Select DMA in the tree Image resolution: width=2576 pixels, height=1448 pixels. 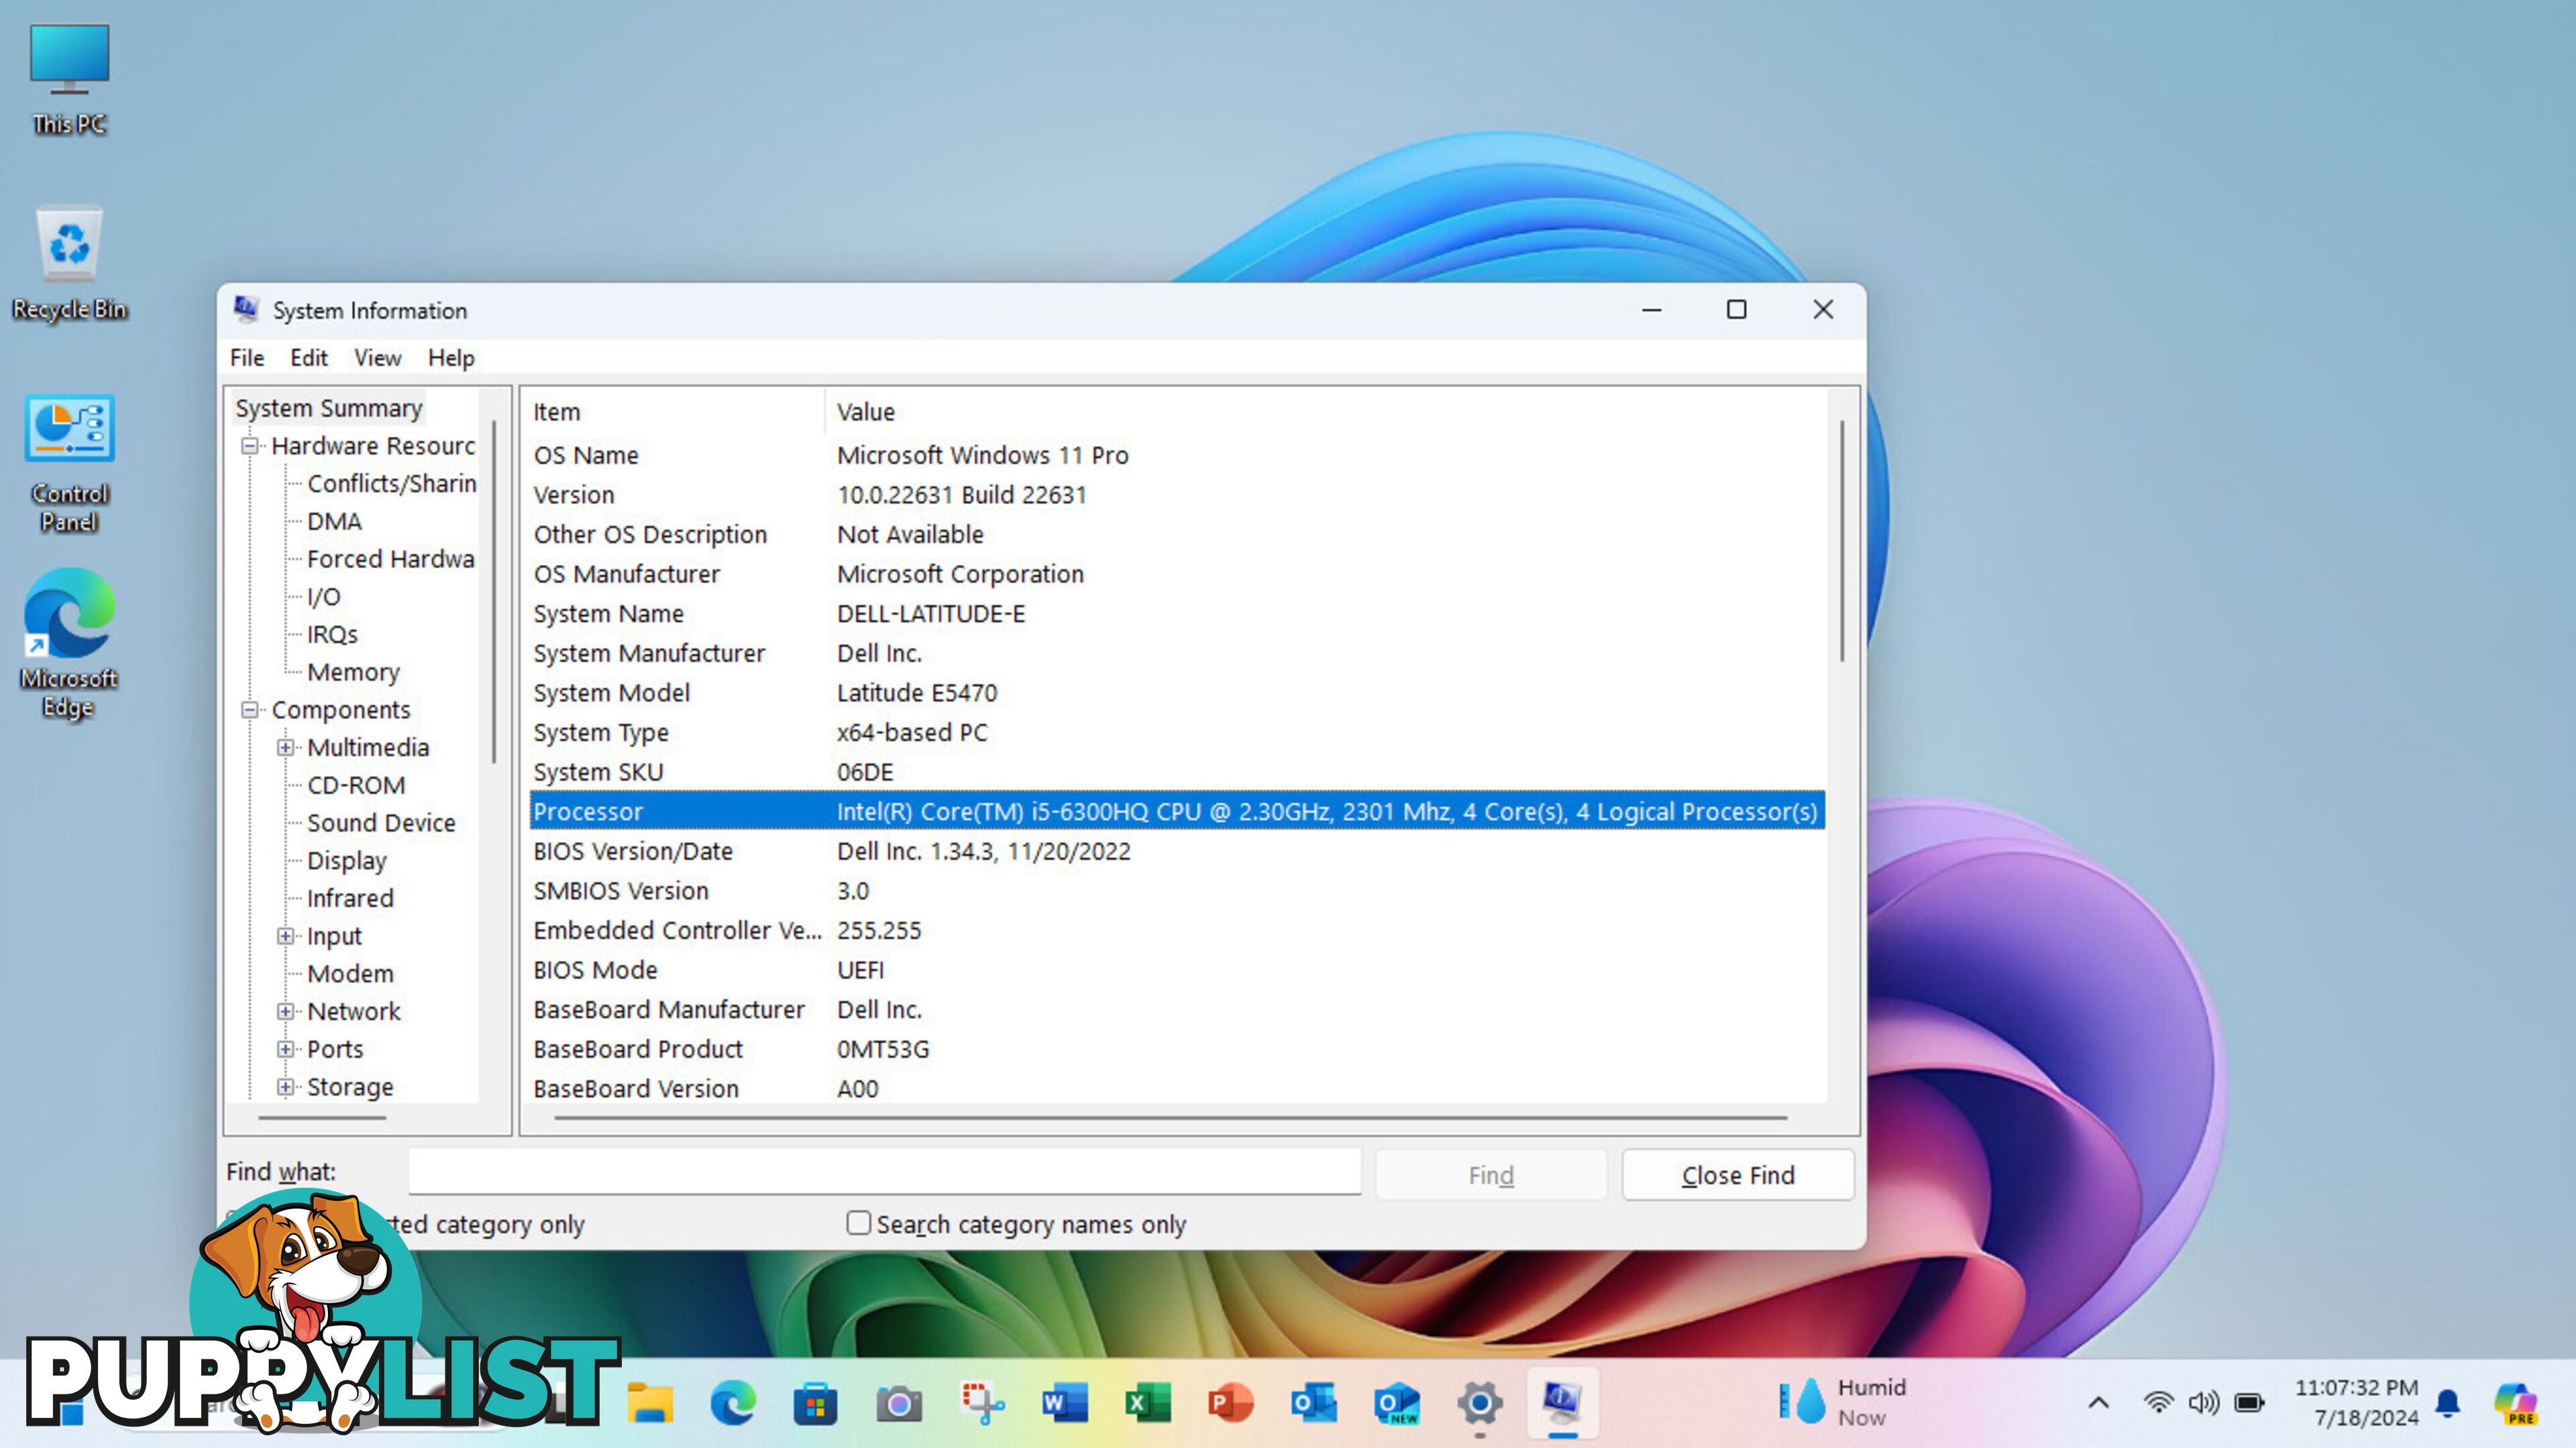[x=334, y=521]
